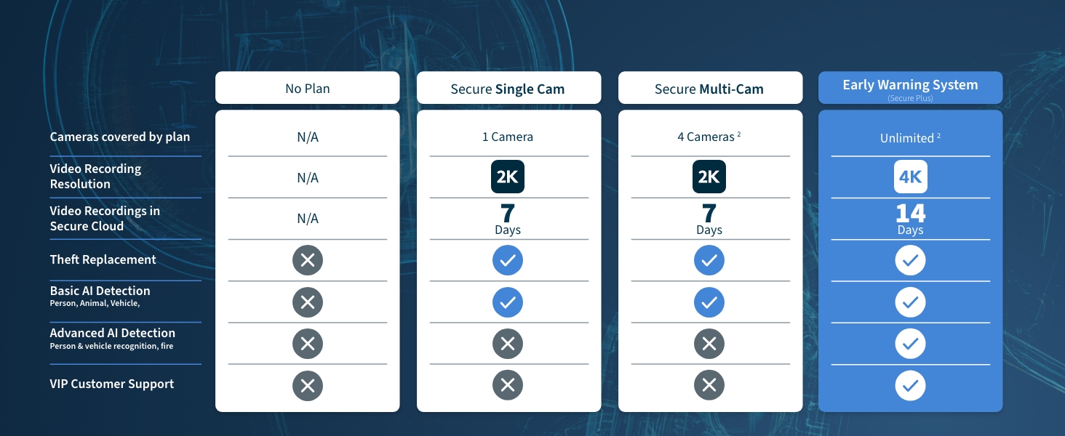Select the Secure Single Cam plan header

pos(508,89)
